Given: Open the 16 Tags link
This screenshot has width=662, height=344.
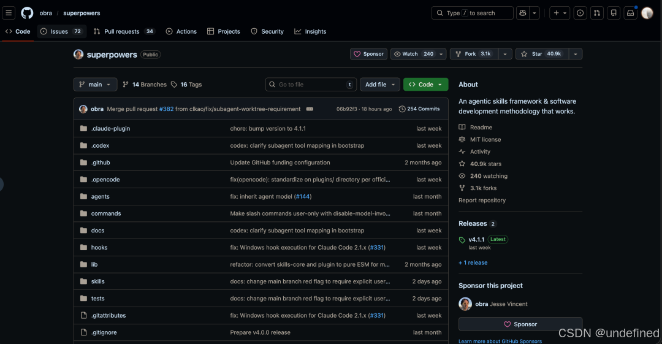Looking at the screenshot, I should (x=186, y=85).
